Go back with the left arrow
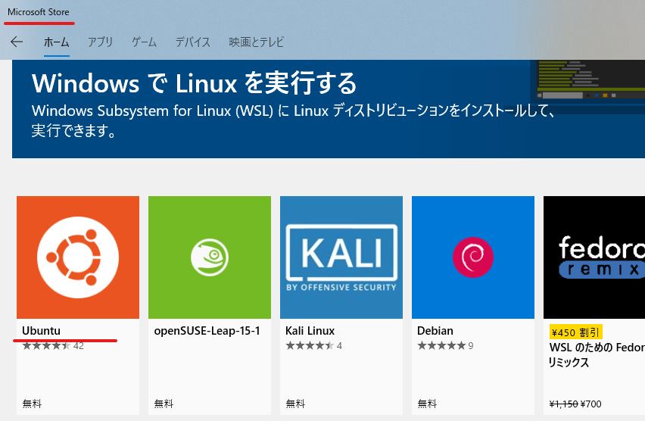The width and height of the screenshot is (645, 421). [17, 42]
